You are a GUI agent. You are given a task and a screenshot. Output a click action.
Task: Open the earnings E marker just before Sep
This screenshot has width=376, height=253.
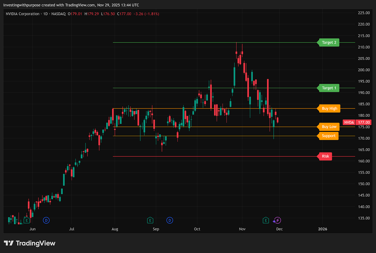tap(150, 220)
